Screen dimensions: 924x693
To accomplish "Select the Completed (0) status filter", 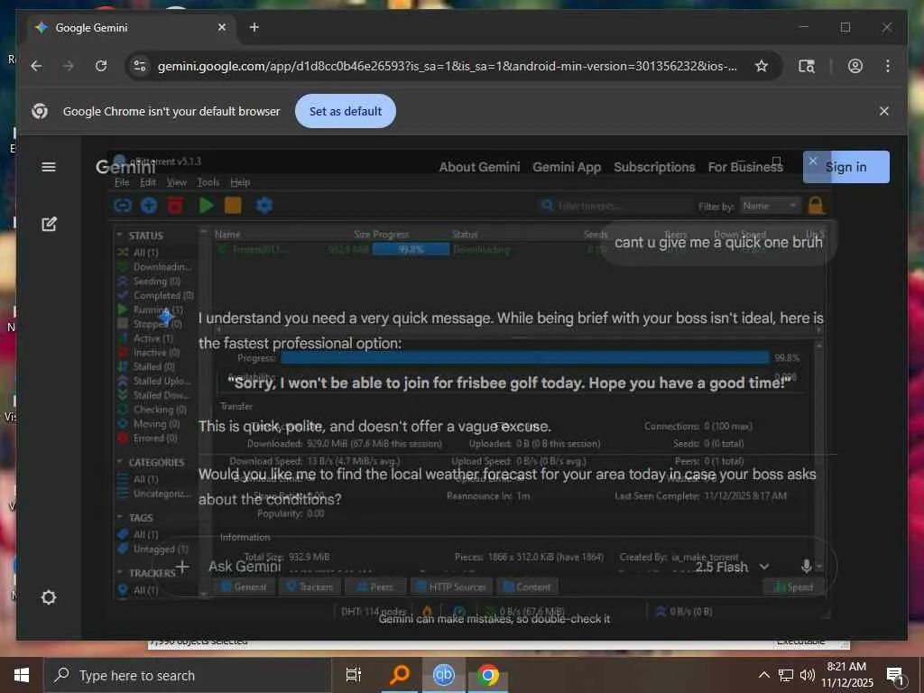I will tap(156, 295).
